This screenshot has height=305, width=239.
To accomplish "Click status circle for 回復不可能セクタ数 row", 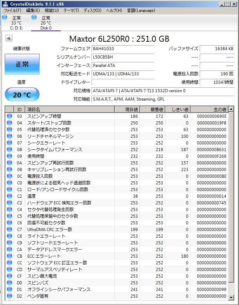I will [9, 223].
